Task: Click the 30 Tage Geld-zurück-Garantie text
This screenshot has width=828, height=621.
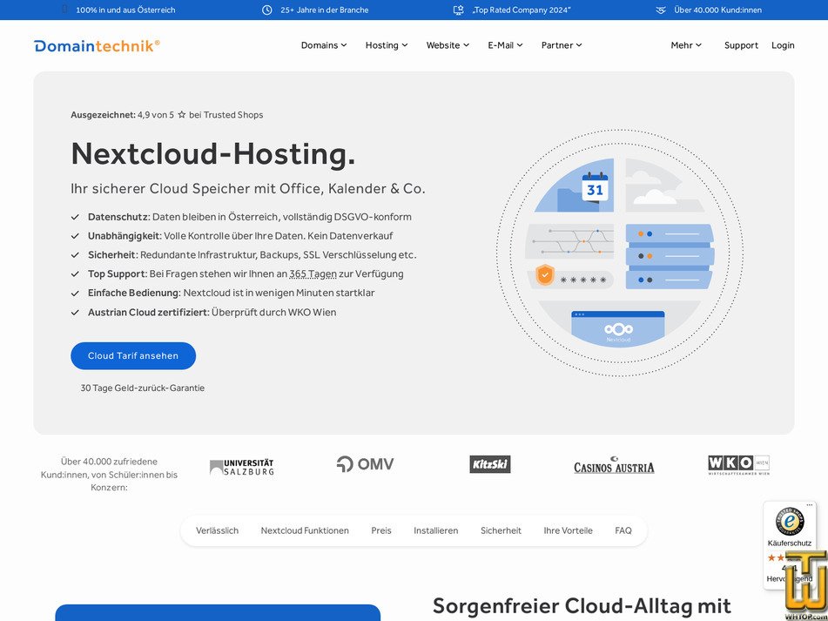Action: point(143,388)
